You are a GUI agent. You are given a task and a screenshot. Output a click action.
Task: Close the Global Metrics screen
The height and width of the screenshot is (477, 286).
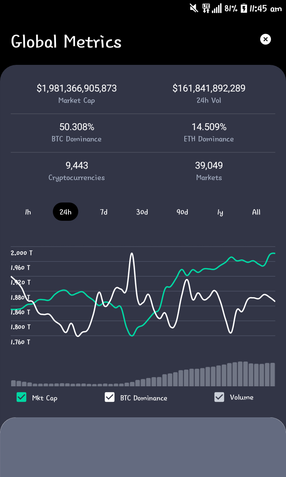(x=265, y=39)
